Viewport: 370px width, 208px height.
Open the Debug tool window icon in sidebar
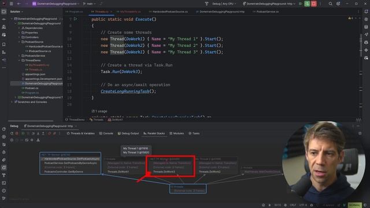click(x=4, y=168)
